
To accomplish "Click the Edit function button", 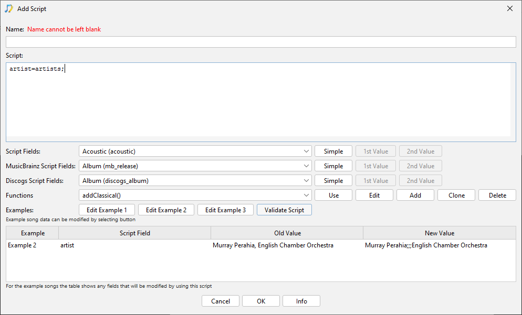I will click(374, 195).
